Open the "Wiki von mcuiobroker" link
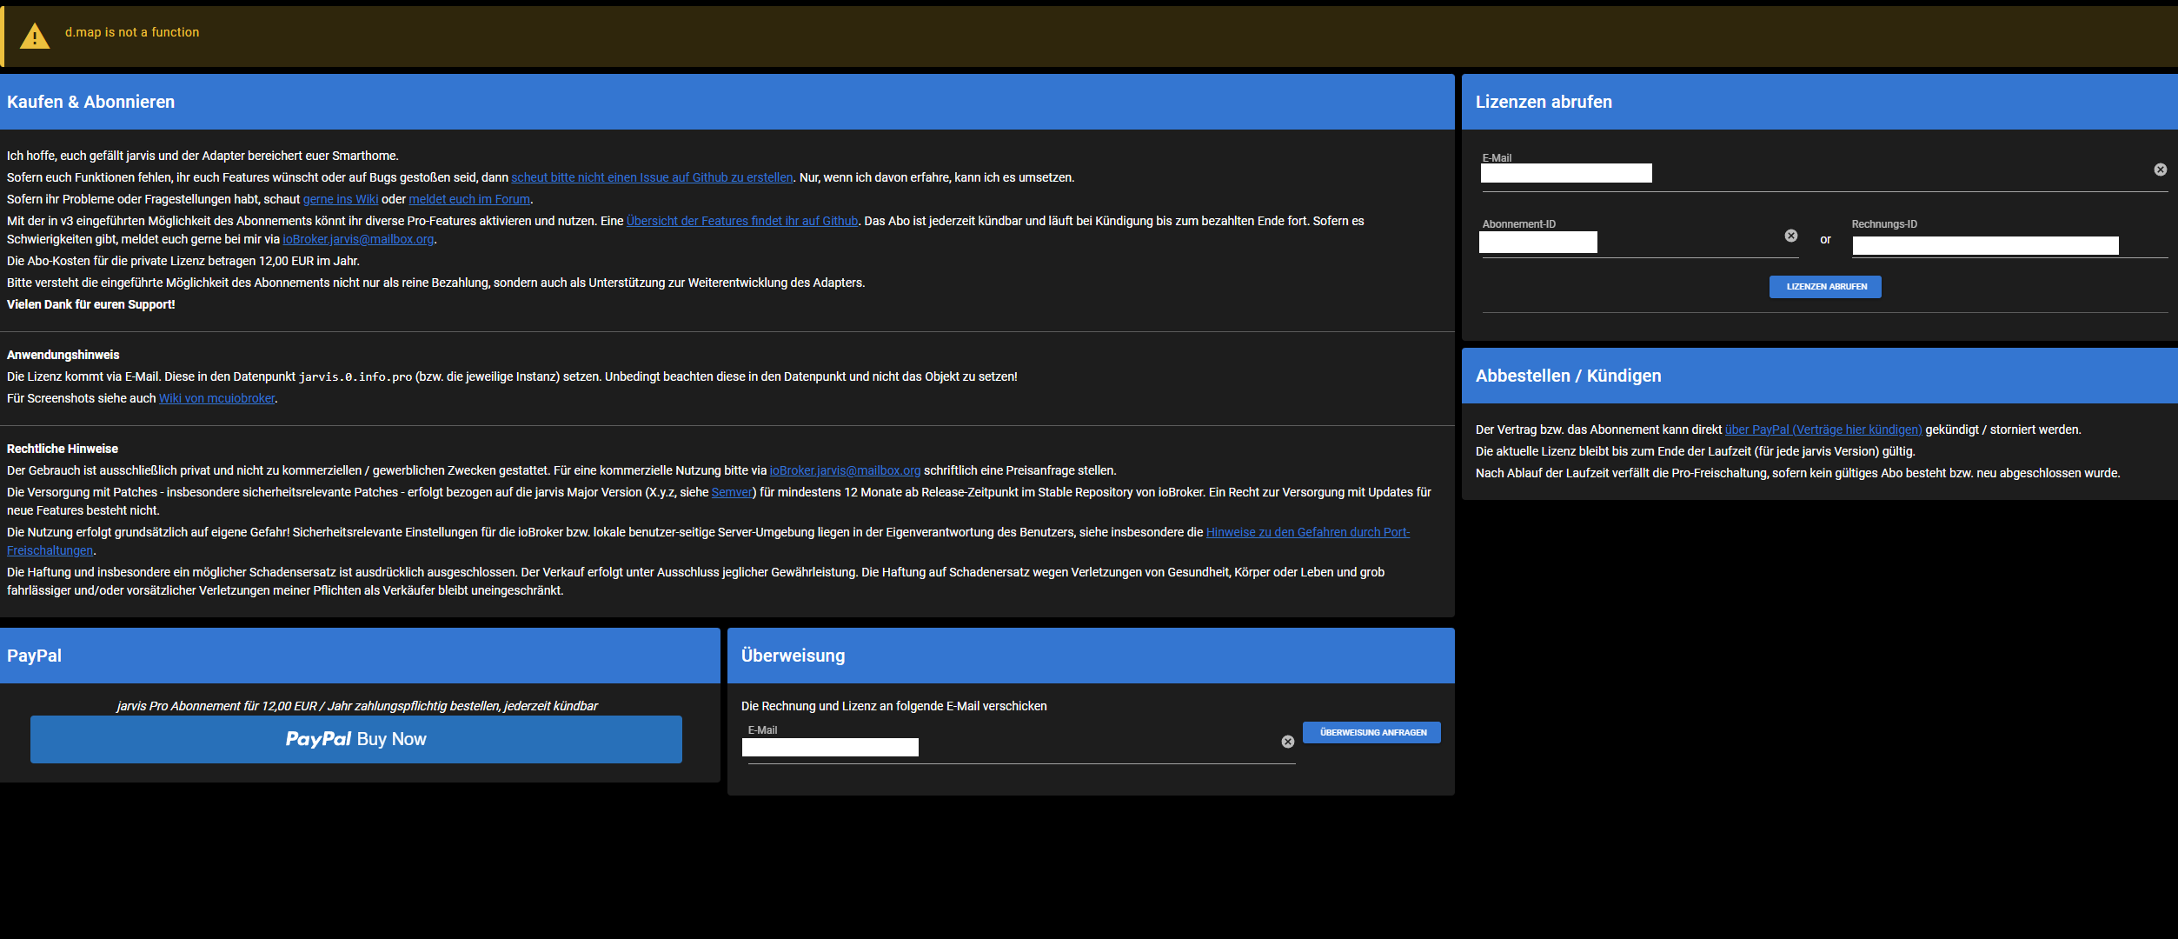The width and height of the screenshot is (2178, 939). [216, 397]
